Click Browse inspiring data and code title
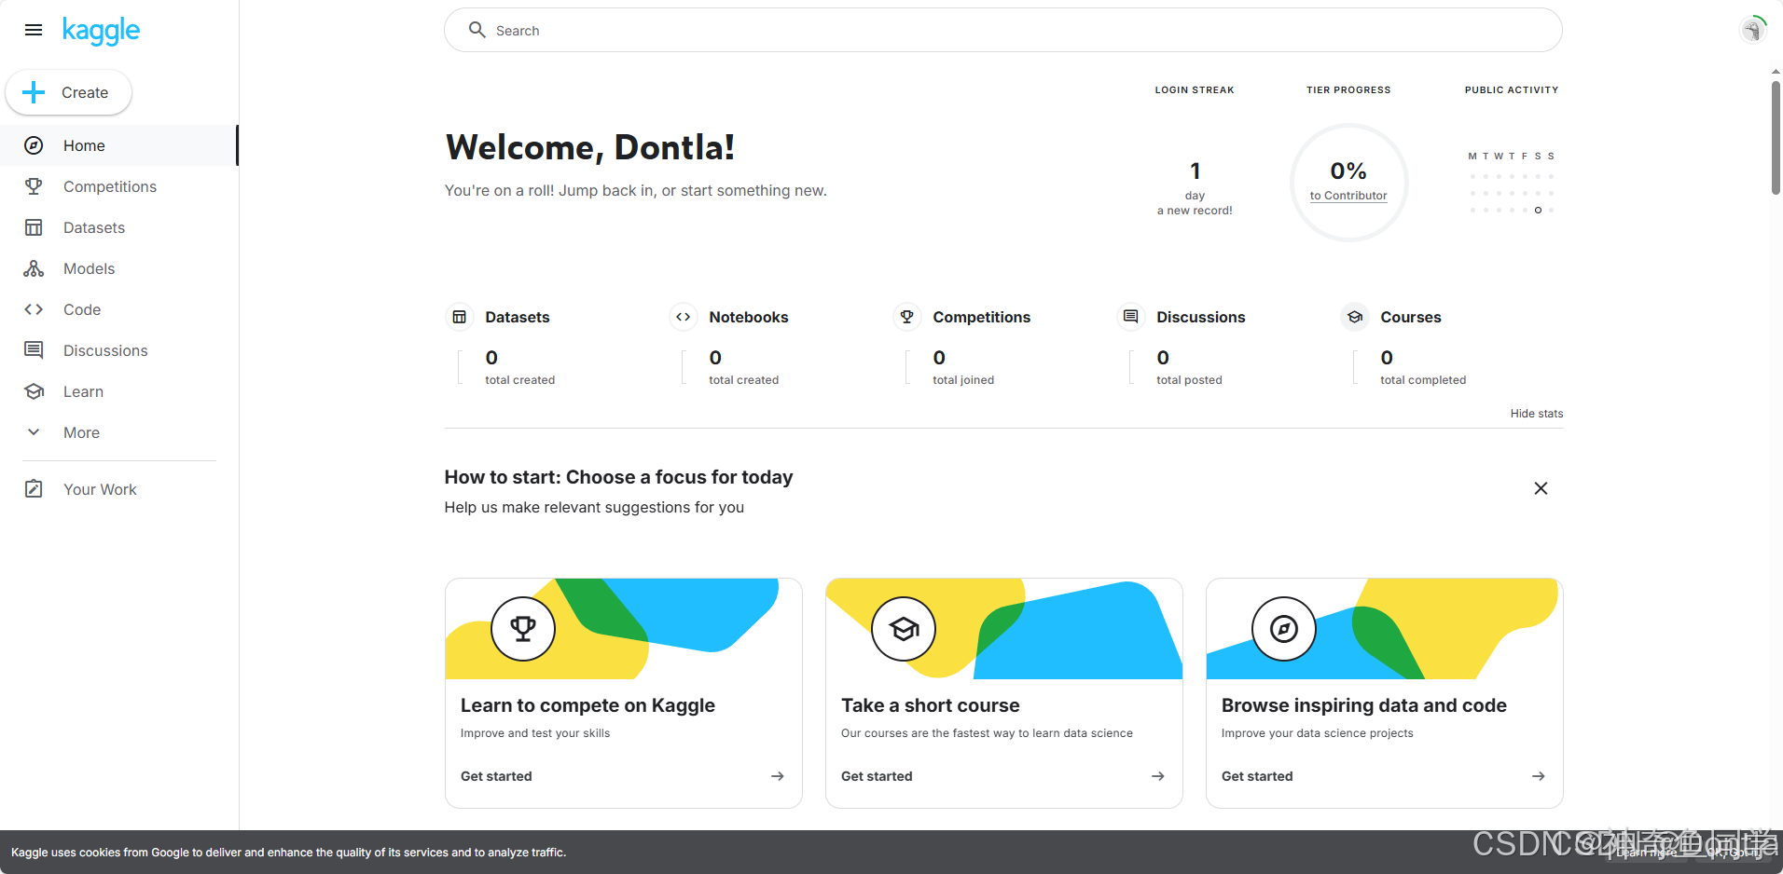Viewport: 1783px width, 874px height. pos(1364,705)
